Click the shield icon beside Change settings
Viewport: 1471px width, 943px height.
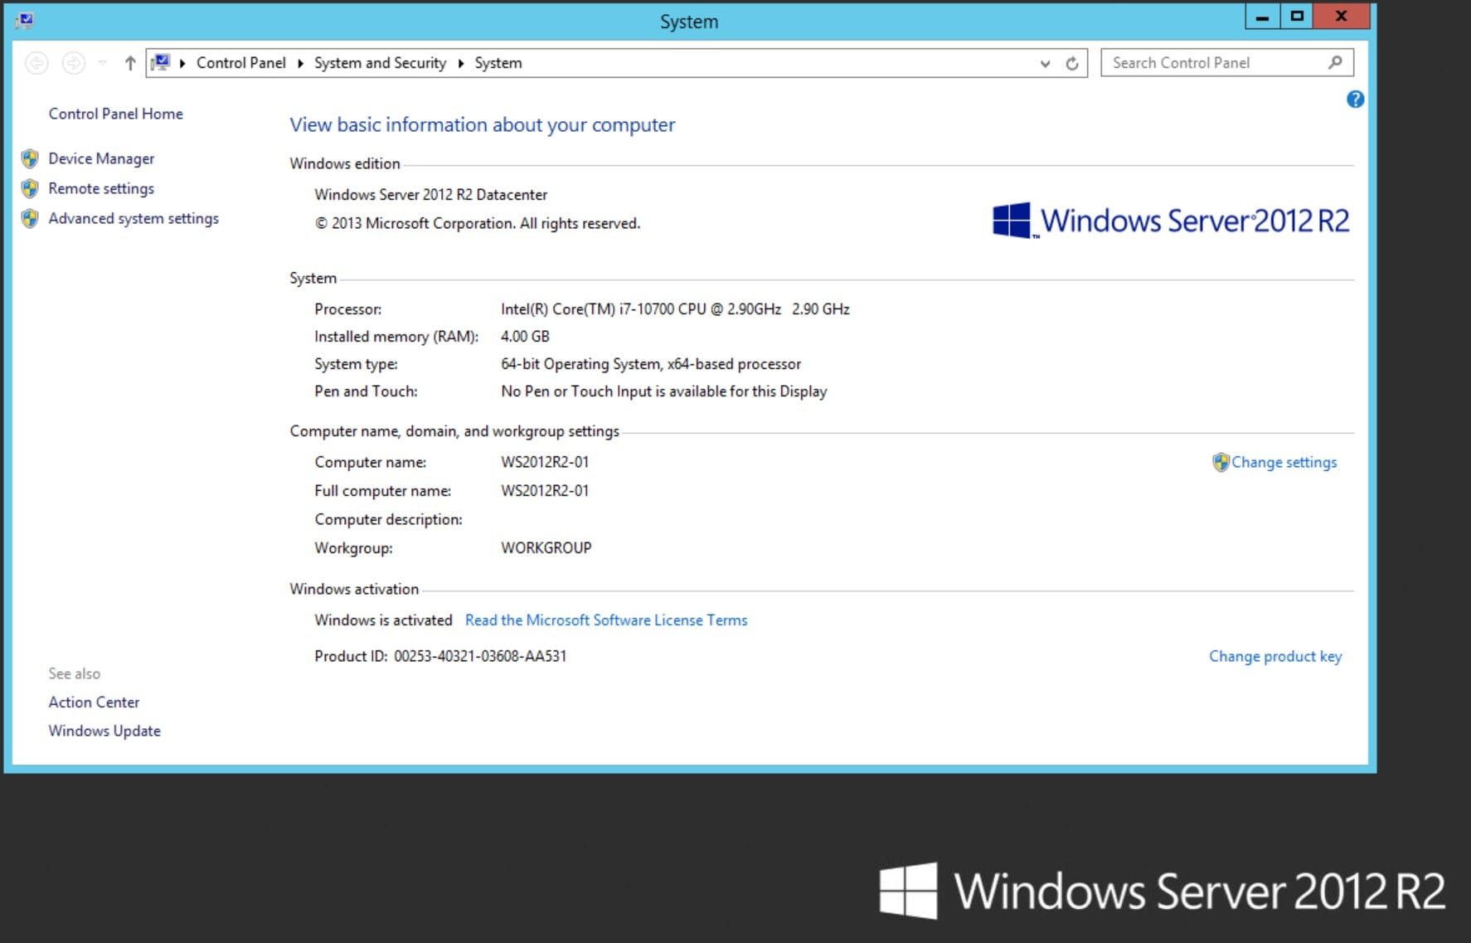pyautogui.click(x=1221, y=463)
